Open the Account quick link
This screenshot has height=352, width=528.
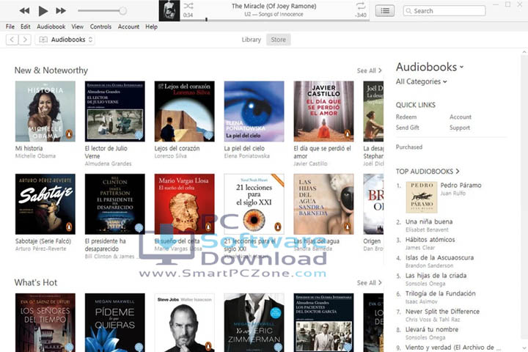461,117
